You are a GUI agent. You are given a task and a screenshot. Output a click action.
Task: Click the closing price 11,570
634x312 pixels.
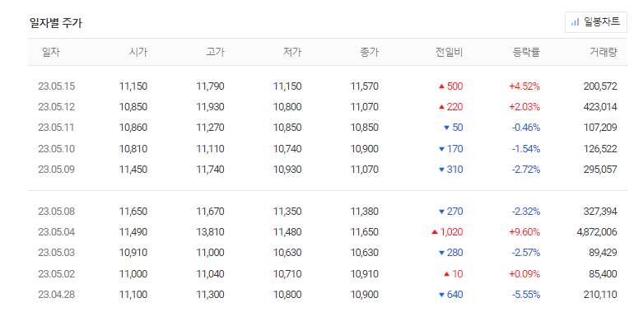click(365, 86)
